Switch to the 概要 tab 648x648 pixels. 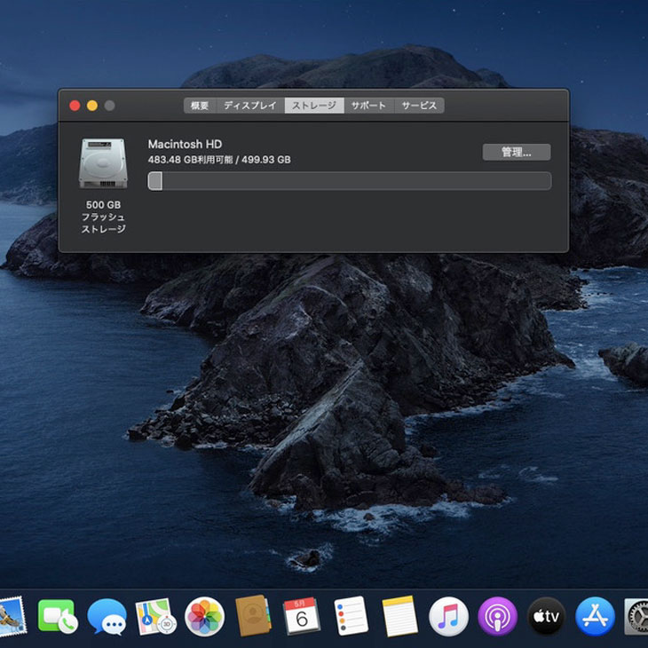(200, 106)
